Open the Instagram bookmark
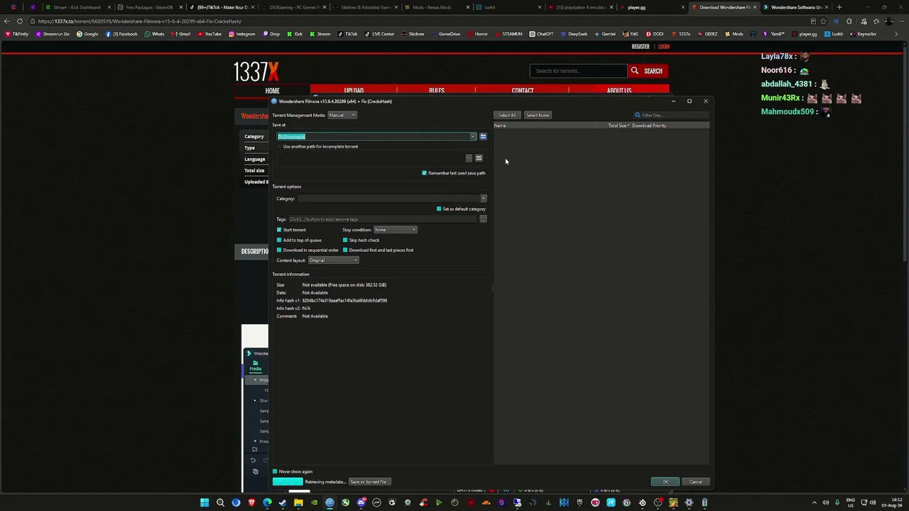Screen dimensions: 909x511 [x=242, y=34]
